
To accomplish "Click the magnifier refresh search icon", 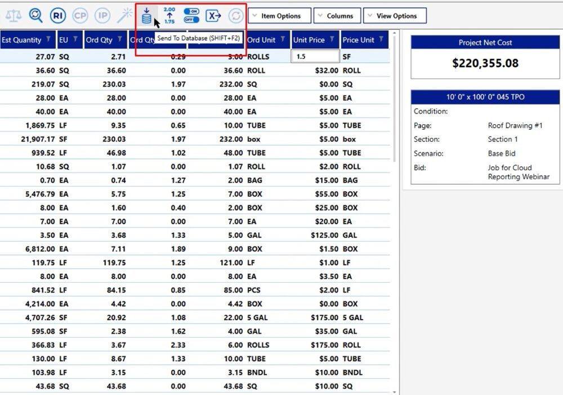I will pyautogui.click(x=35, y=16).
